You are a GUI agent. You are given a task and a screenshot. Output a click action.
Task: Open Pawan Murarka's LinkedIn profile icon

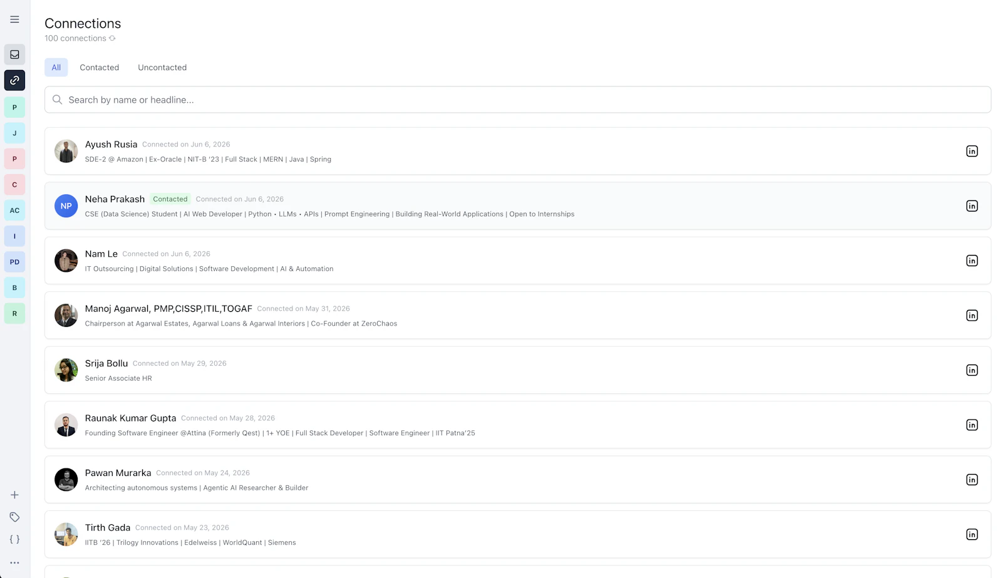click(971, 480)
